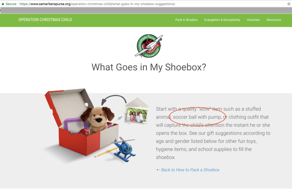Click the Operation Christmas Child header link

coord(45,20)
